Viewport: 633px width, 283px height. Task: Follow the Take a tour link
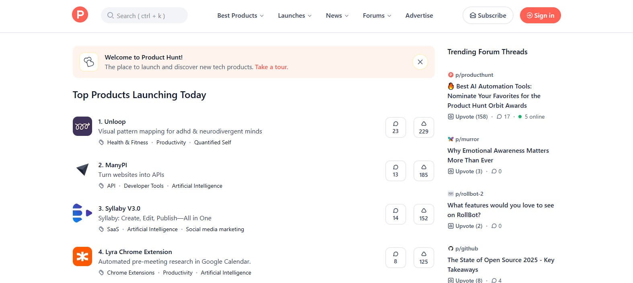point(271,67)
